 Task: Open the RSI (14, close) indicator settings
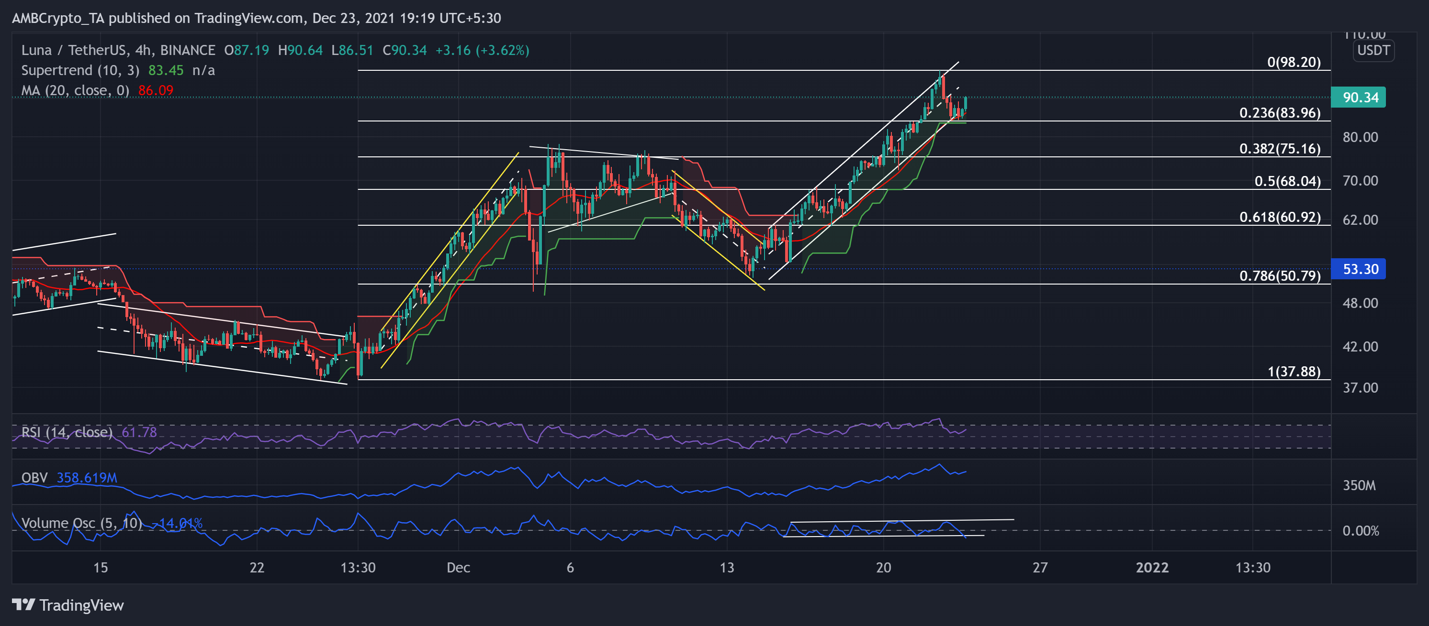click(x=67, y=432)
